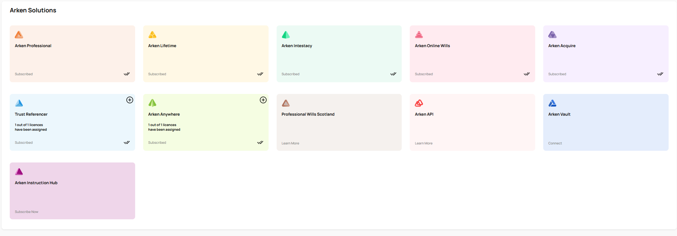Click the pink Arken Online Wills icon
677x236 pixels.
point(419,35)
